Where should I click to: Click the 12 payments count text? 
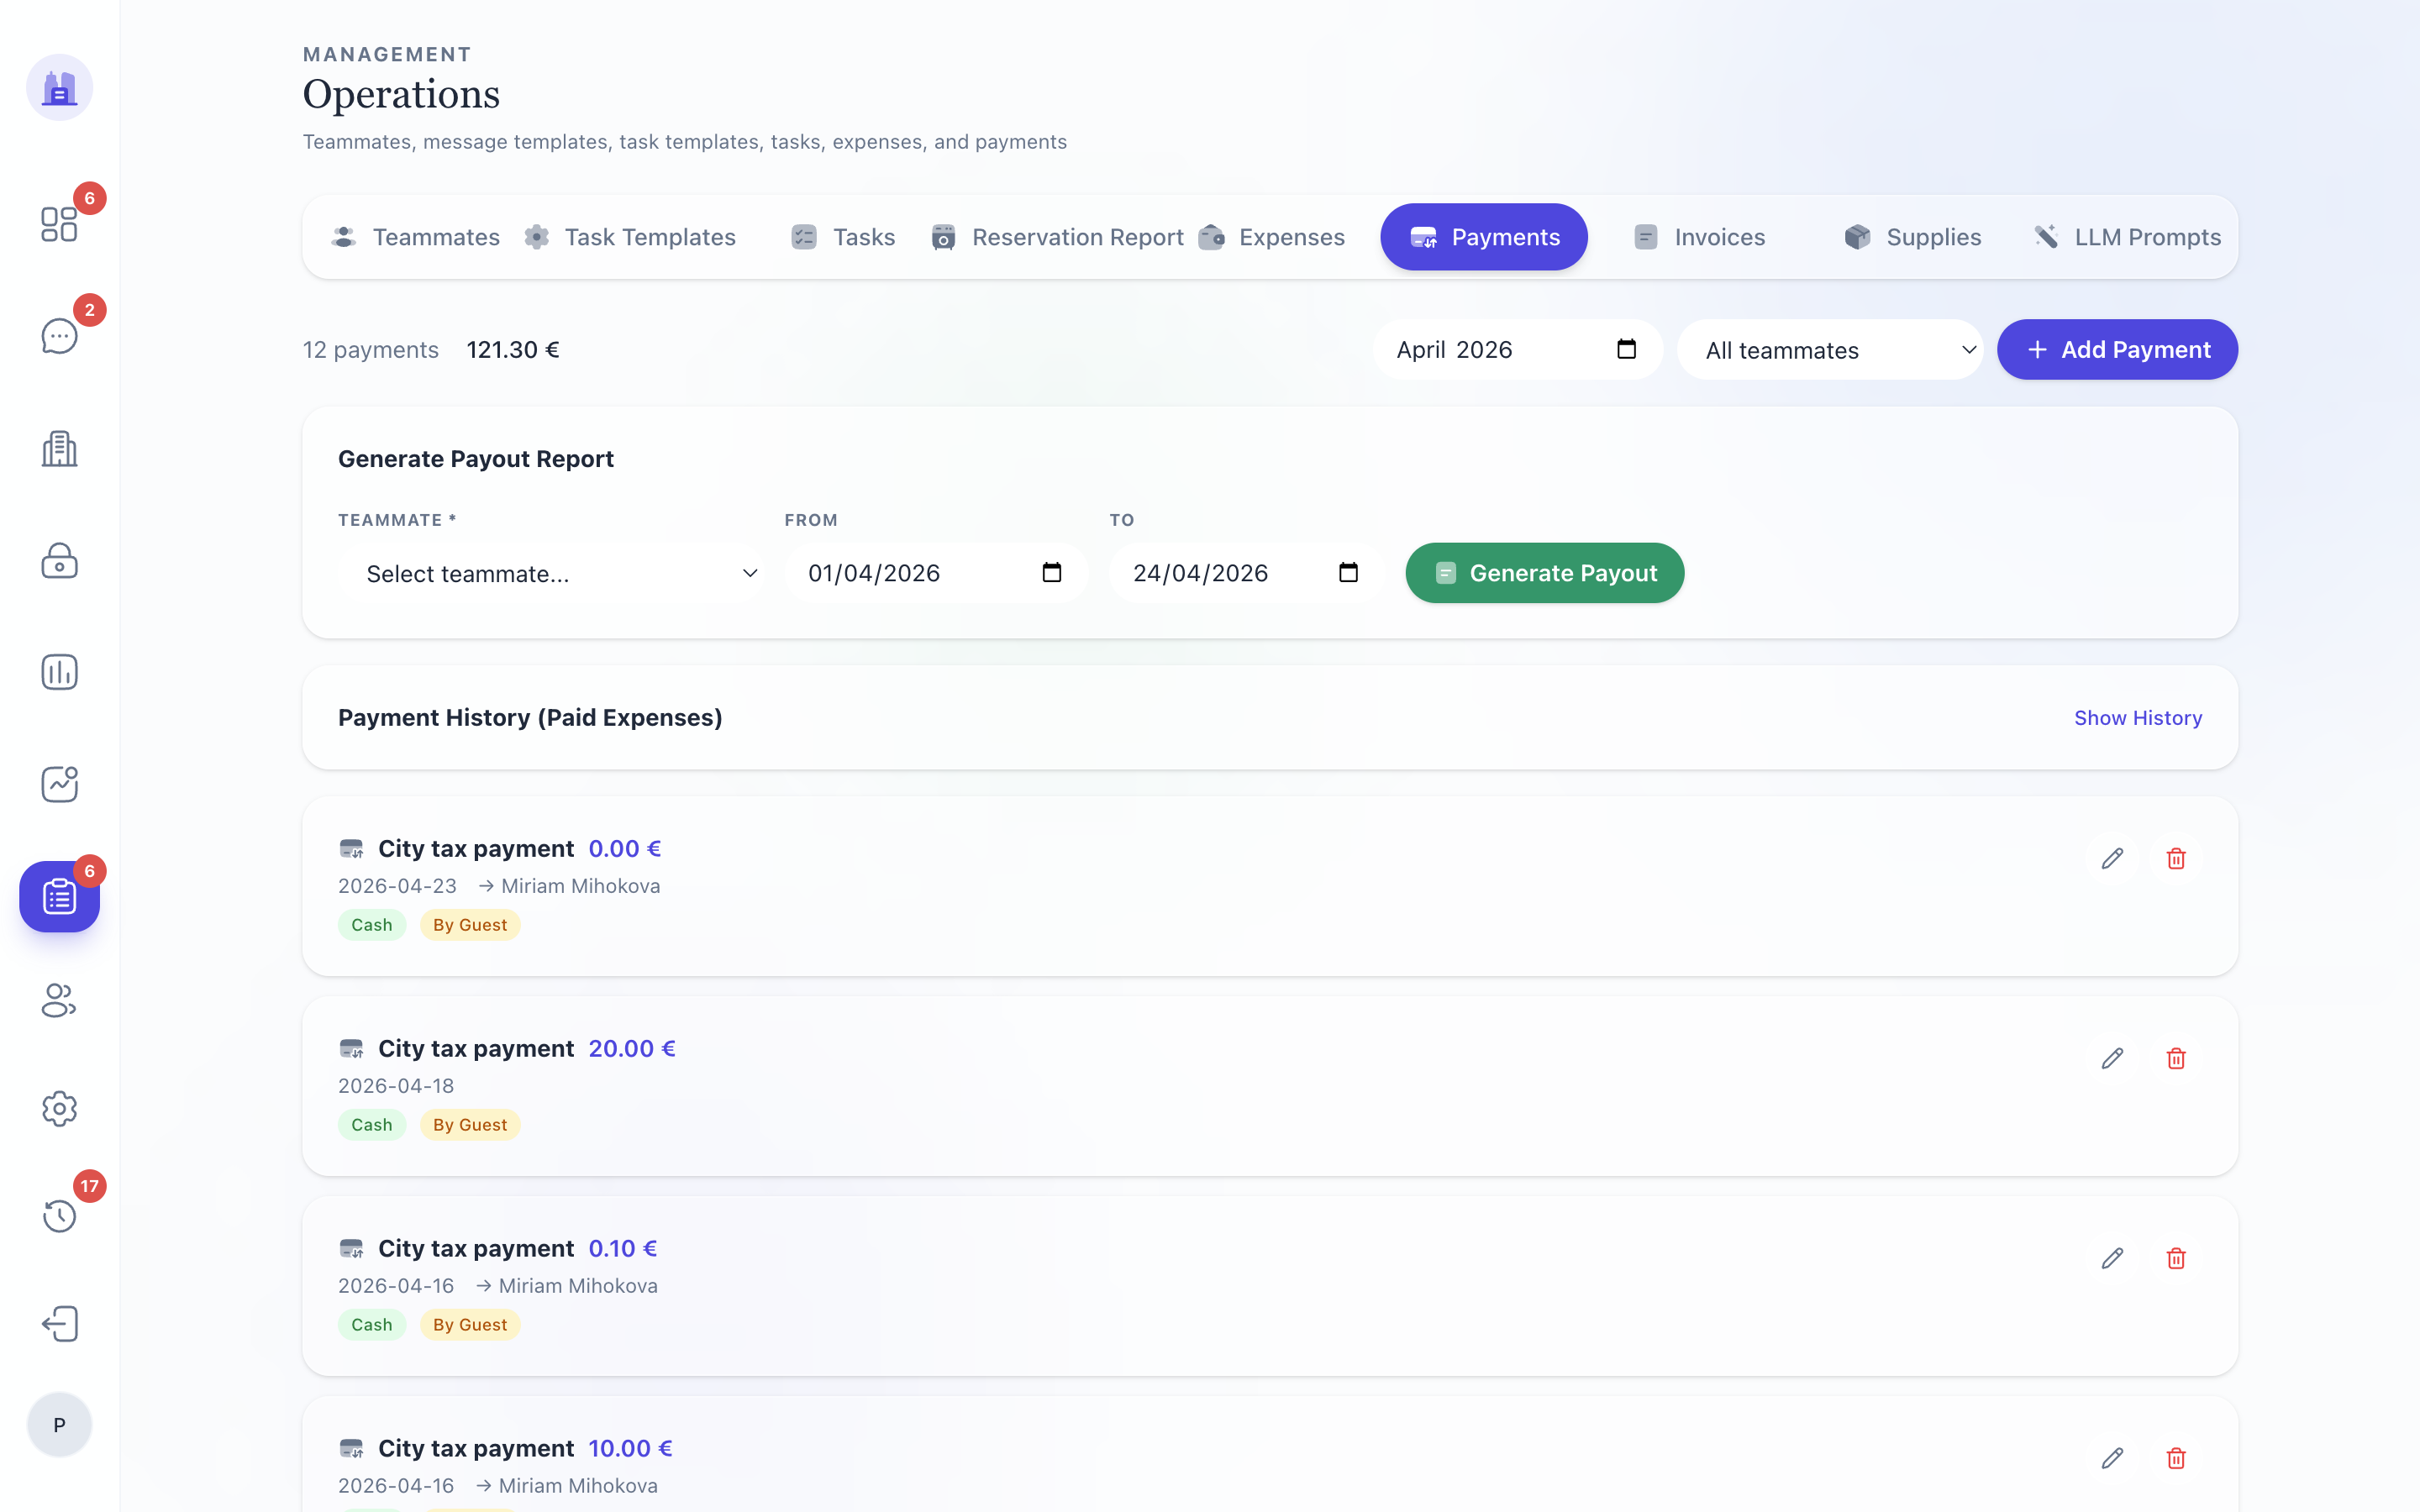pos(371,350)
